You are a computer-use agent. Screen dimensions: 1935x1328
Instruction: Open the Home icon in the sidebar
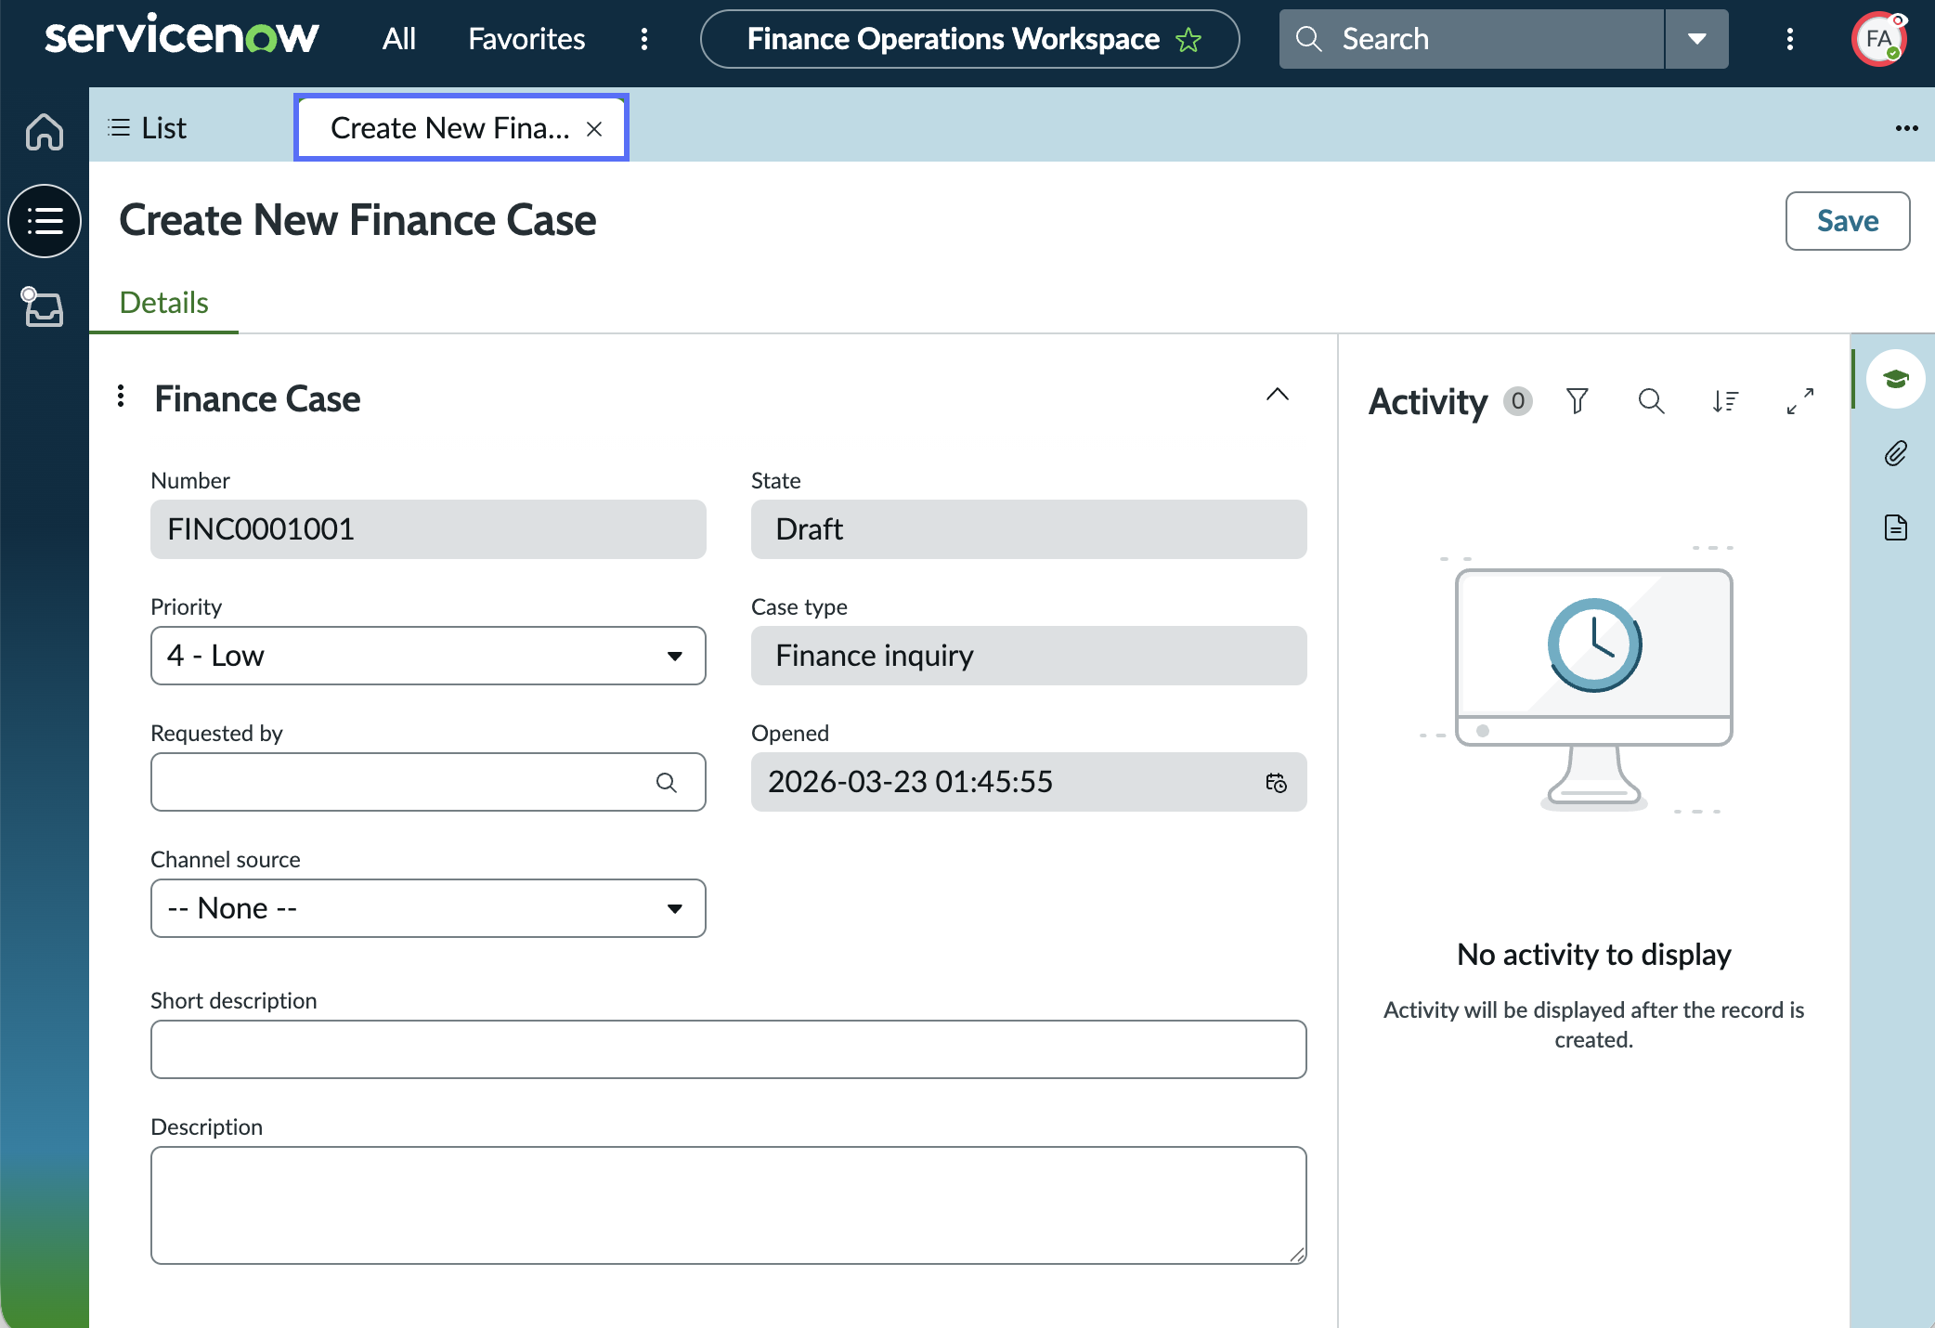45,131
